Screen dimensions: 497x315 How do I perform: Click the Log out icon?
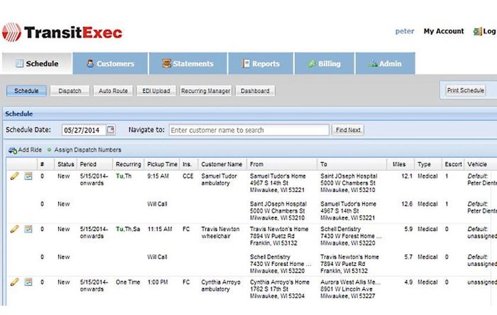[x=477, y=31]
